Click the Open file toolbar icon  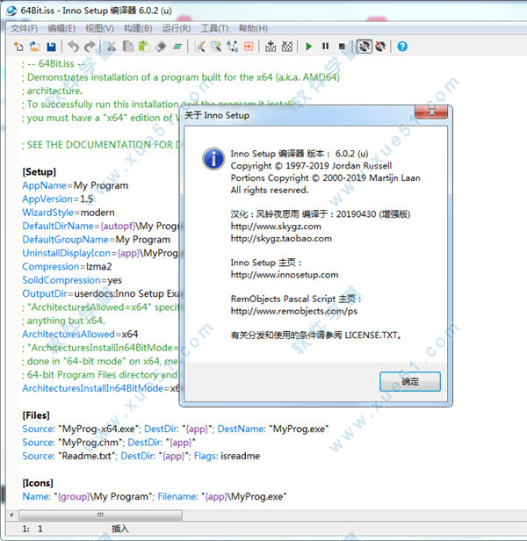point(35,47)
